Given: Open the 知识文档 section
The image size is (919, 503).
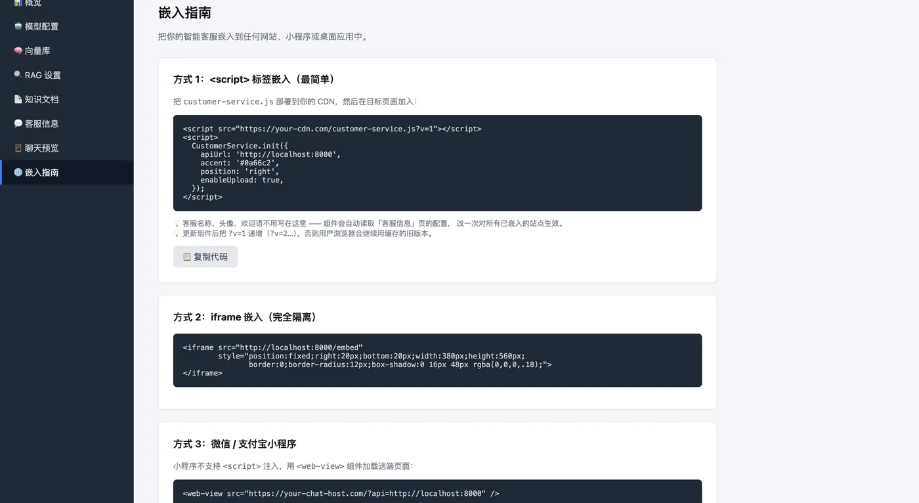Looking at the screenshot, I should (x=66, y=99).
